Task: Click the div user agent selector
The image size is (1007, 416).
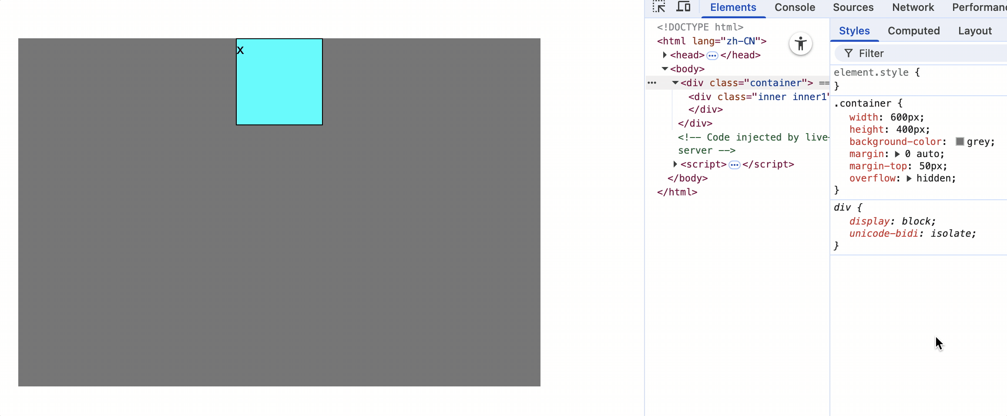Action: (842, 208)
